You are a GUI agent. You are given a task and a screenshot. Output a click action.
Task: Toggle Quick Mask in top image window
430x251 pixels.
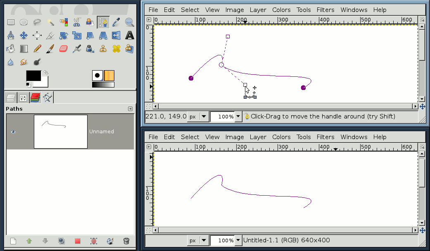tap(148, 107)
